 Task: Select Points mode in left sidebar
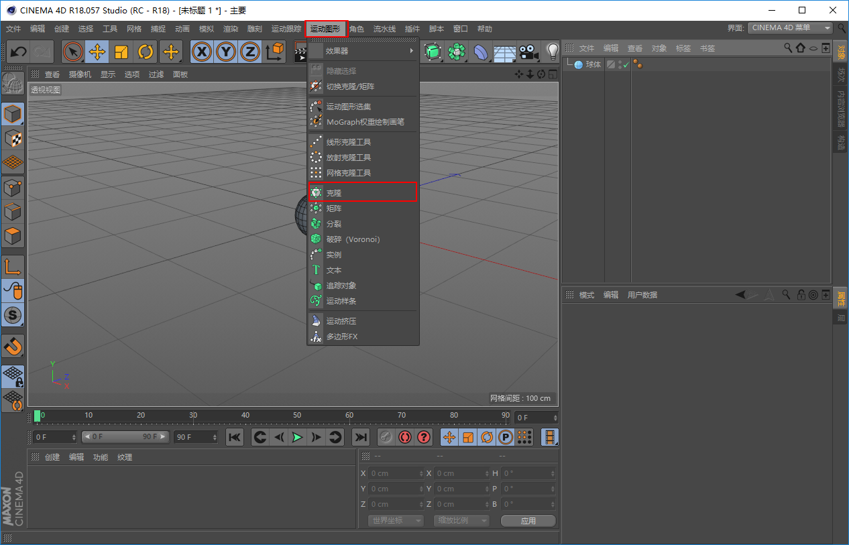click(13, 188)
